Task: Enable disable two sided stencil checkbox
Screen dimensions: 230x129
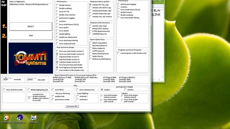Action: (57, 37)
